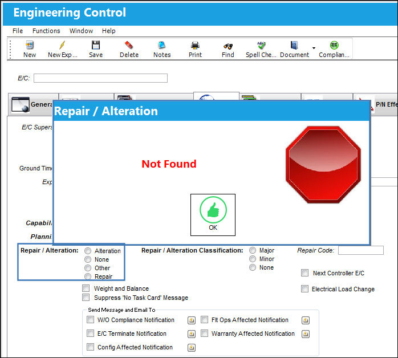Click the Warranty Affected Notification recipient icon
398x358 pixels.
(x=306, y=334)
